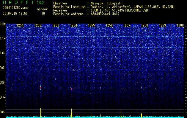Click the 1254 time axis label

coord(74,25)
